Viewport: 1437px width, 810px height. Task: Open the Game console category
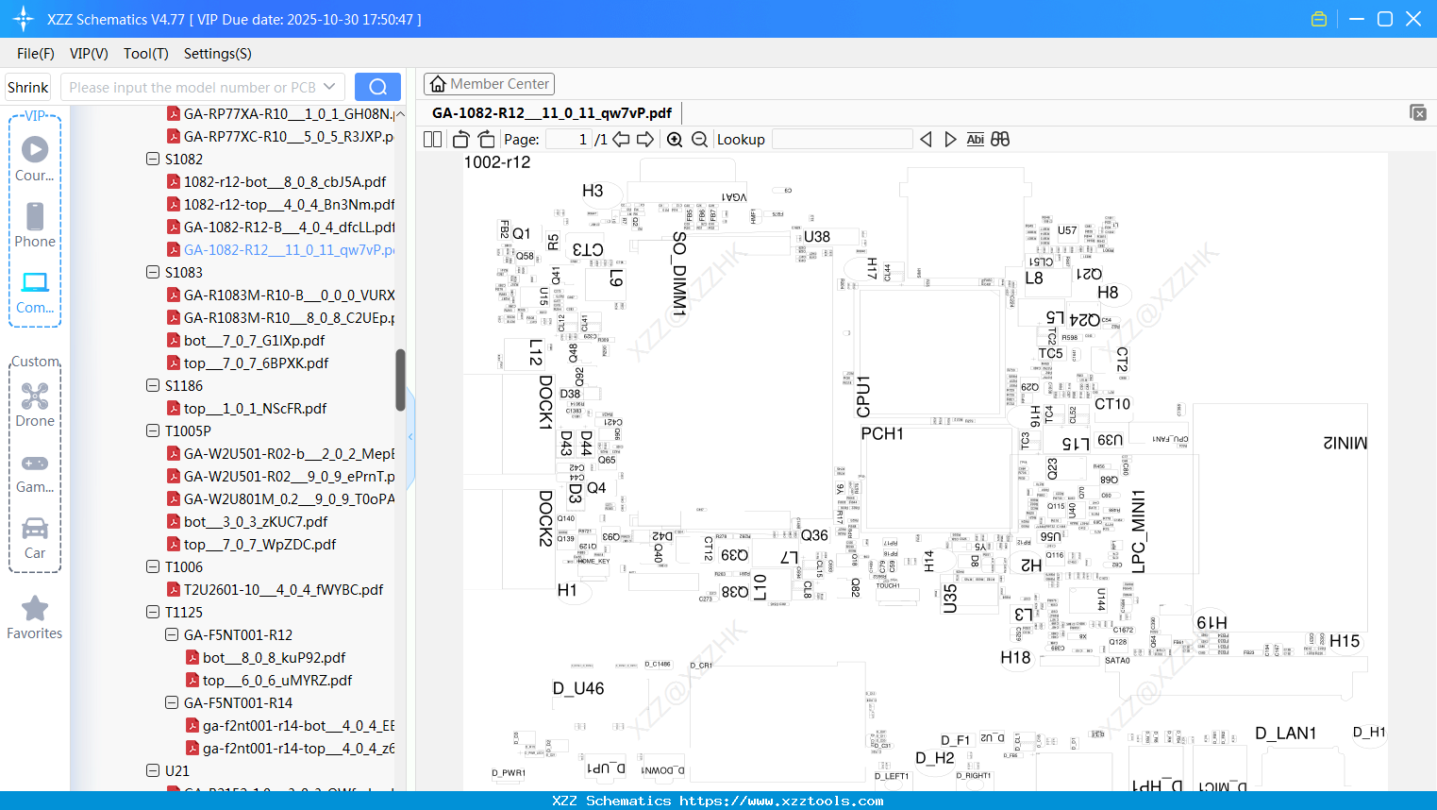pos(35,472)
